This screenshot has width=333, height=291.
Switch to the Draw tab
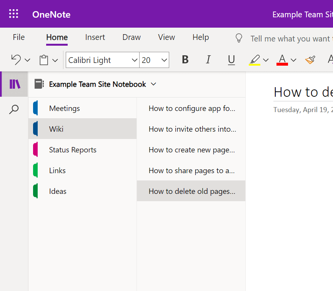pos(132,37)
